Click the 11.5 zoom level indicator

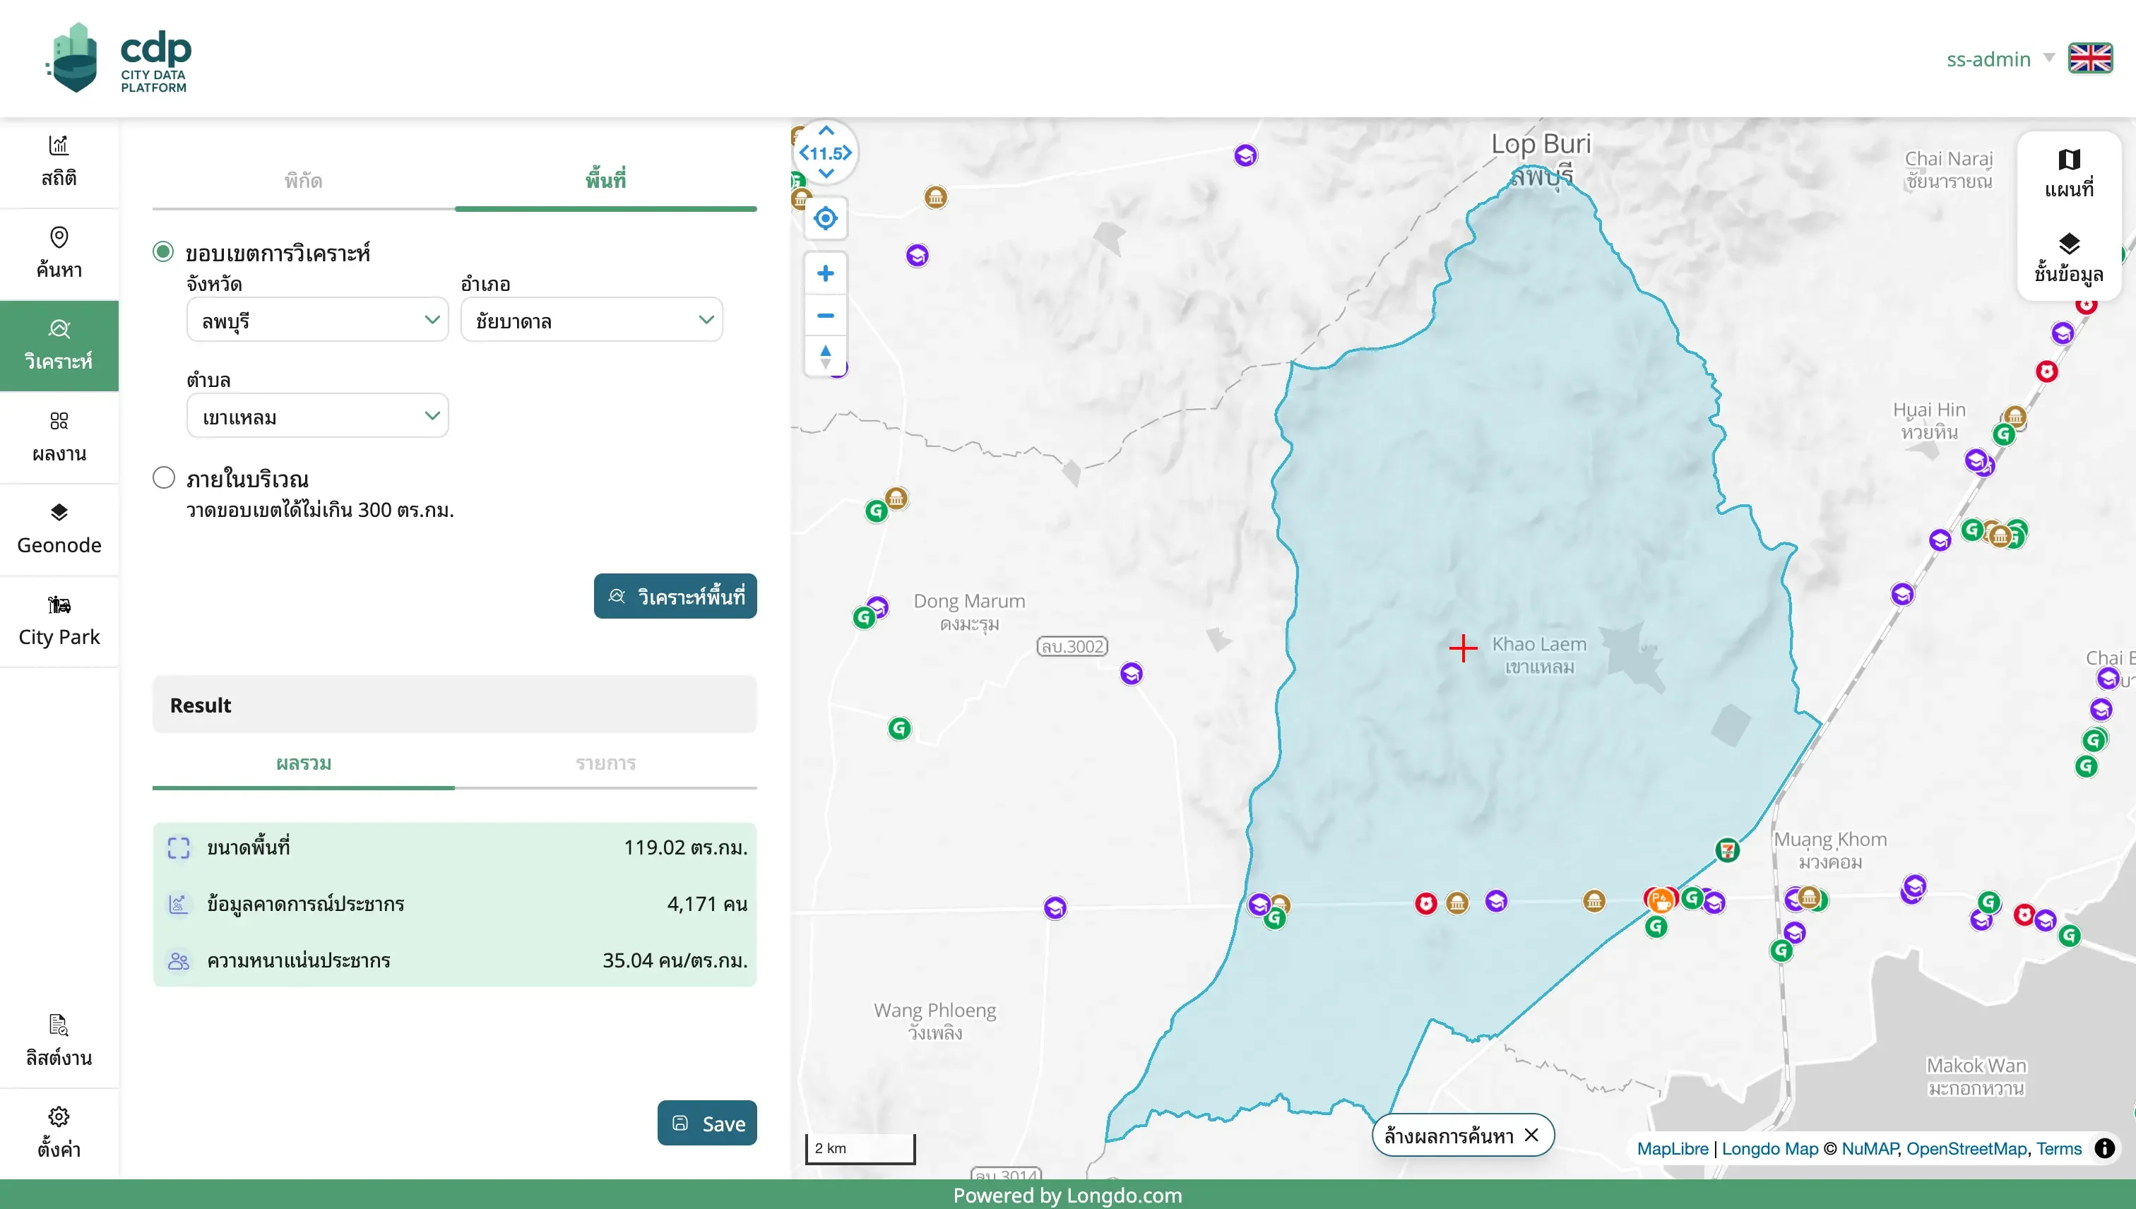tap(826, 153)
